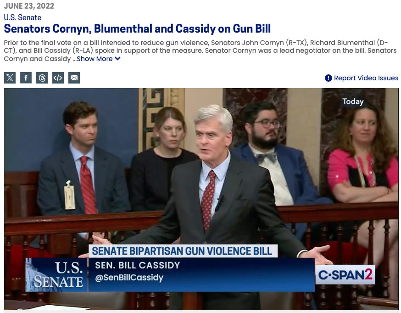Open the U.S. Senate category link
This screenshot has height=313, width=401.
[22, 17]
